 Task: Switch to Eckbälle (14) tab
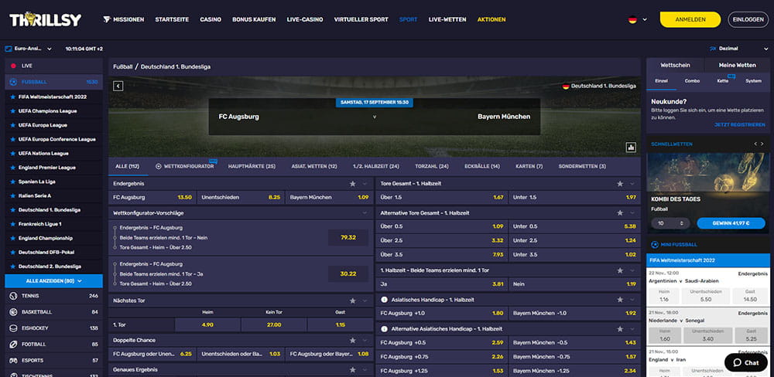pyautogui.click(x=481, y=167)
